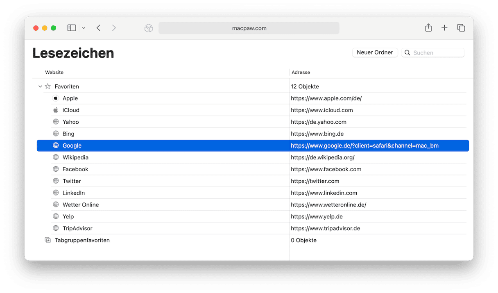Click the google.de address with client=safari

coord(364,145)
